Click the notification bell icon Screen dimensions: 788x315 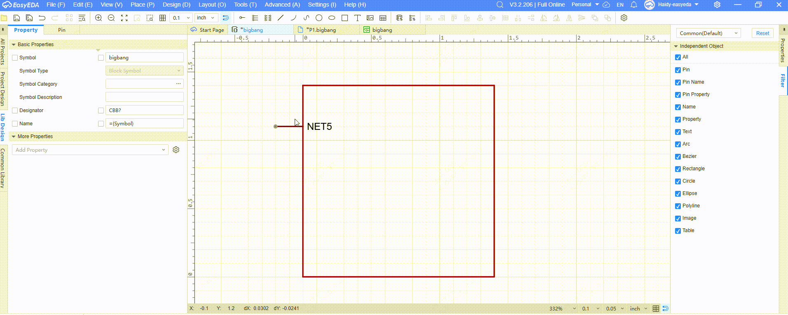tap(634, 5)
